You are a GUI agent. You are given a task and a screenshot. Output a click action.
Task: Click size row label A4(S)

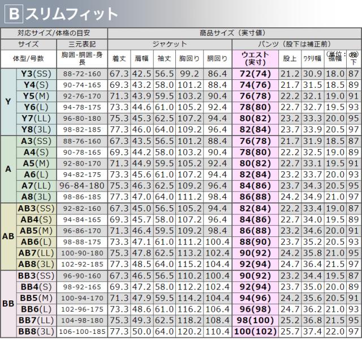[x=36, y=152]
